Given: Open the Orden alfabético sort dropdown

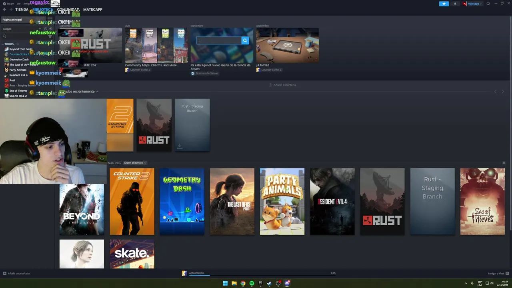Looking at the screenshot, I should [x=135, y=163].
